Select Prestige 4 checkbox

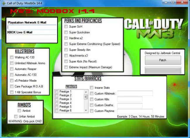point(57,103)
